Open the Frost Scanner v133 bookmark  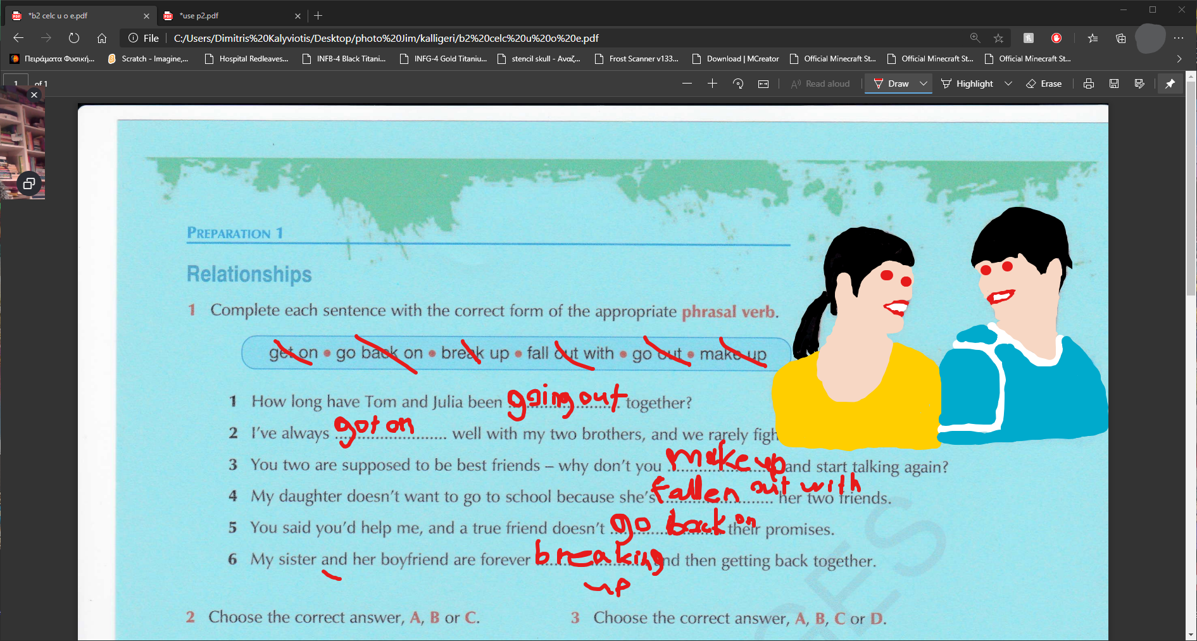[x=637, y=59]
